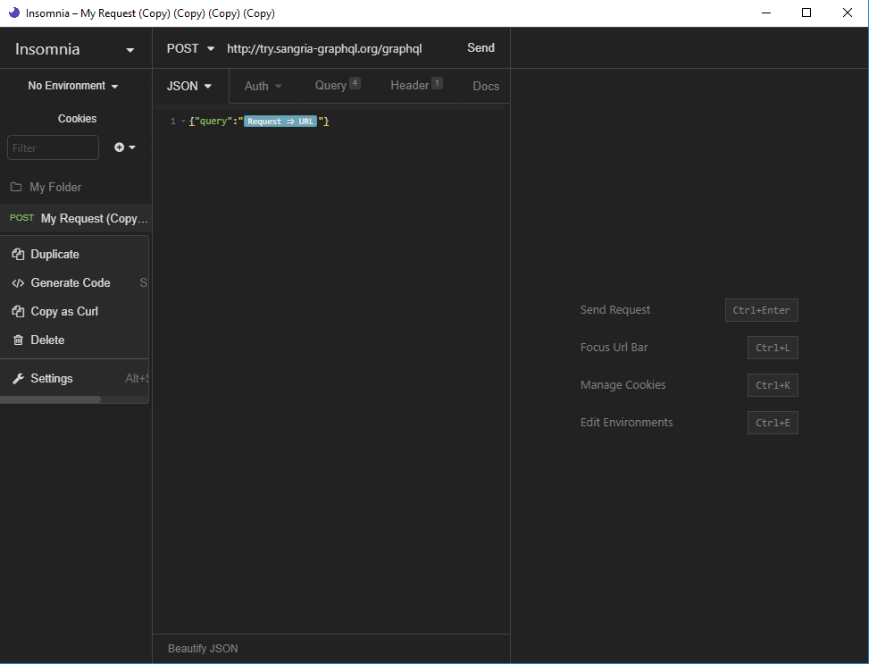
Task: Click the Send button
Action: [x=480, y=48]
